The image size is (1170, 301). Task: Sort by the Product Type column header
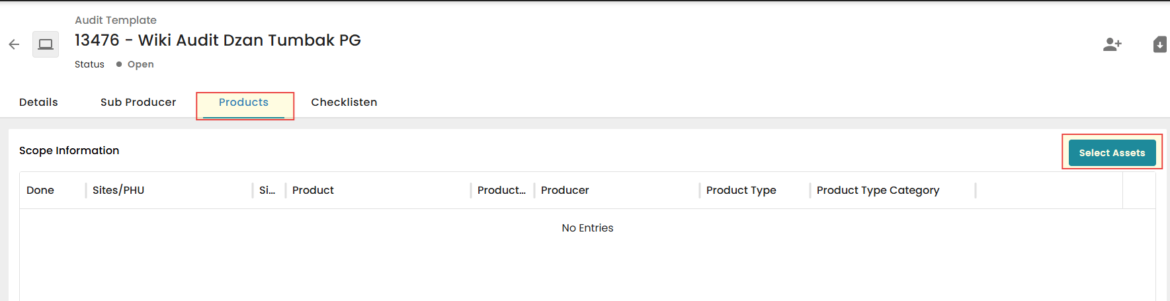tap(741, 190)
